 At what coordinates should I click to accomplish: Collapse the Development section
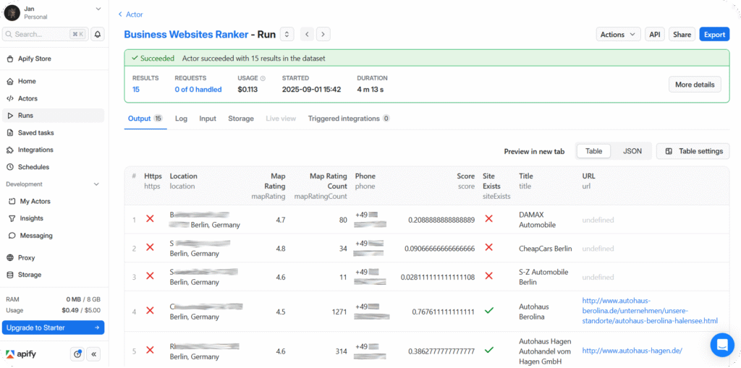pyautogui.click(x=97, y=184)
